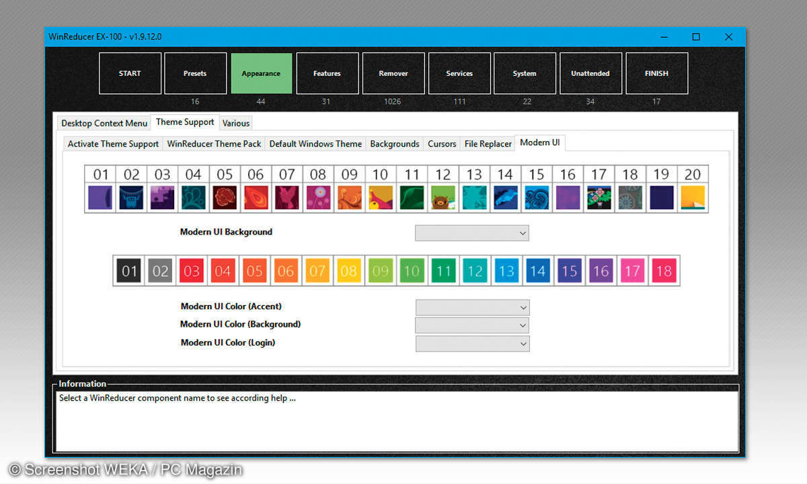Select background thumbnail 02
The height and width of the screenshot is (484, 807).
coord(132,198)
